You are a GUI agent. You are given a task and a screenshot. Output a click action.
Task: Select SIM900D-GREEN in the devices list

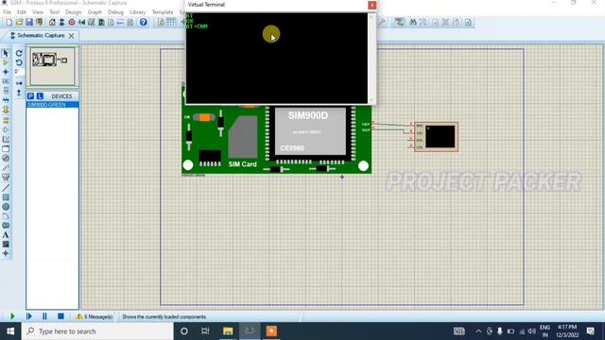tap(53, 105)
